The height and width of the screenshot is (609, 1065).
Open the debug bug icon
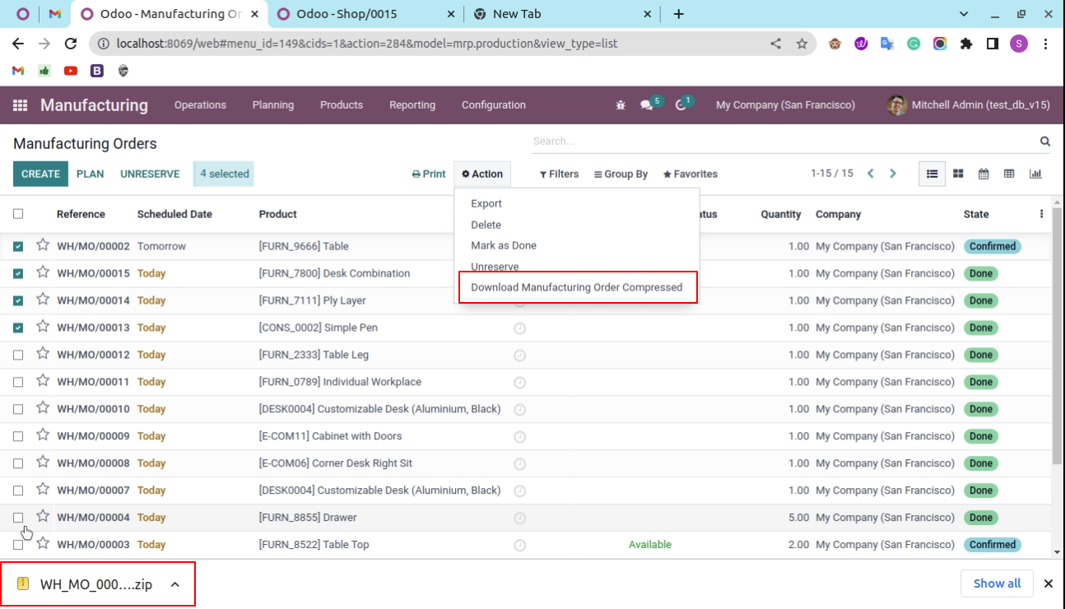[x=621, y=105]
